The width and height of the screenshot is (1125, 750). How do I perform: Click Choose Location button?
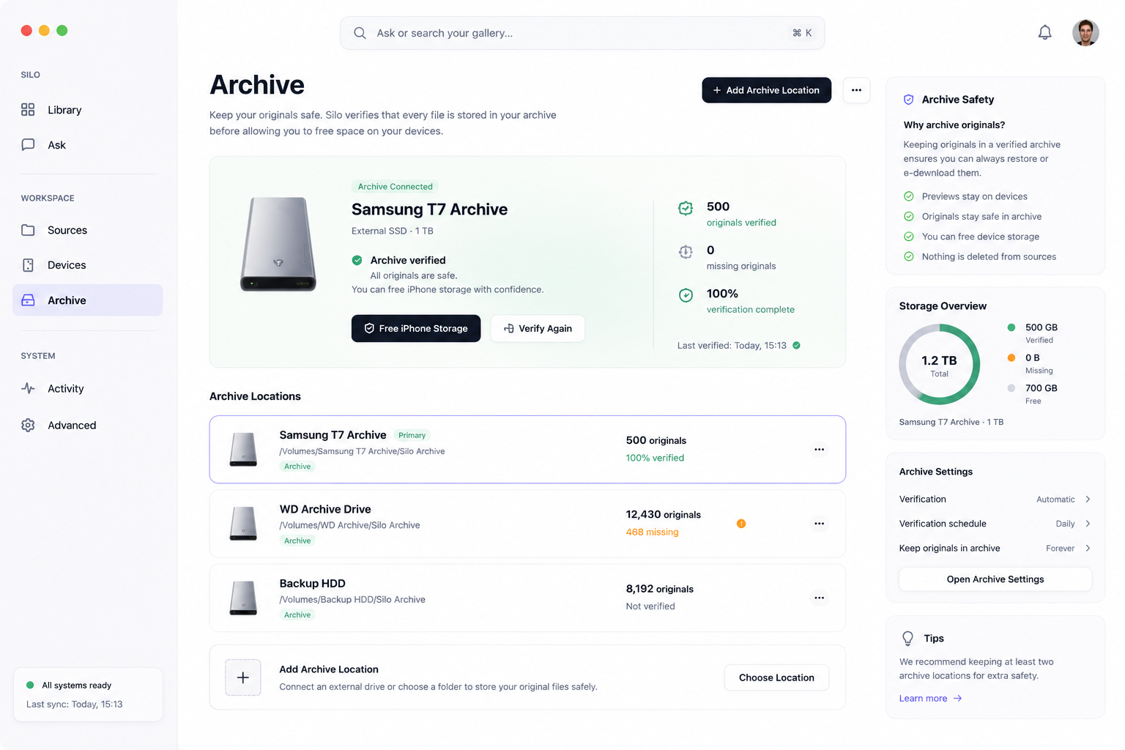(x=776, y=677)
